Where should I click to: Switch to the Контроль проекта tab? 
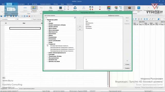click(x=45, y=4)
